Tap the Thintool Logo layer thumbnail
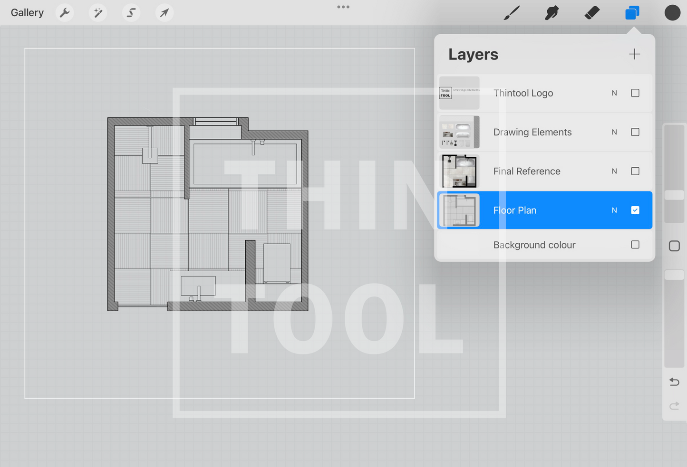This screenshot has width=687, height=467. (x=459, y=93)
